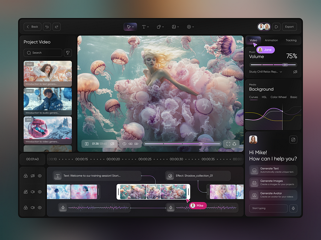Click the microphone icon in the assistant input
Image resolution: width=321 pixels, height=240 pixels.
coord(293,208)
